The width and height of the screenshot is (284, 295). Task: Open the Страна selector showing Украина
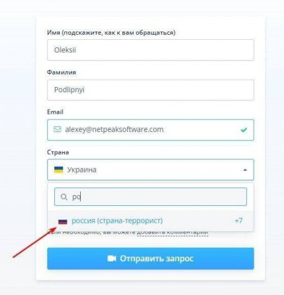point(151,170)
